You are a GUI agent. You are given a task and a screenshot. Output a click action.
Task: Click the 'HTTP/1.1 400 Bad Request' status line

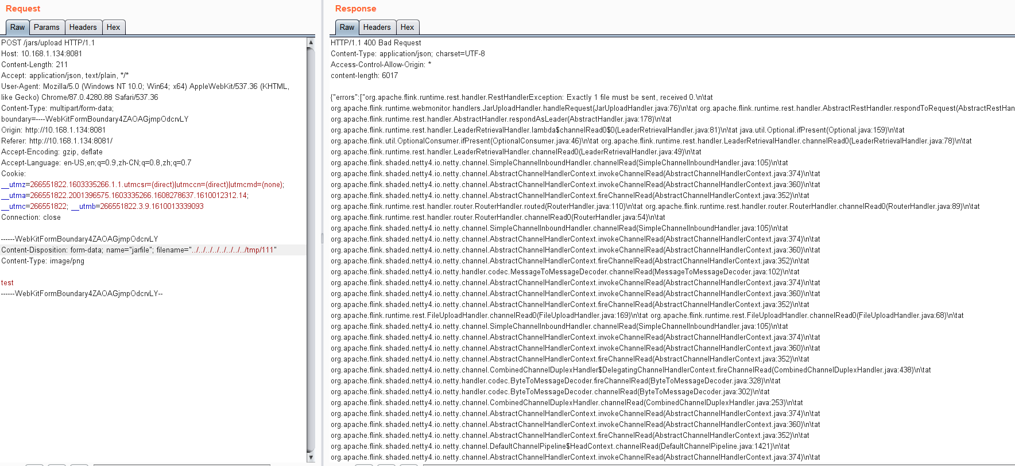(x=376, y=42)
